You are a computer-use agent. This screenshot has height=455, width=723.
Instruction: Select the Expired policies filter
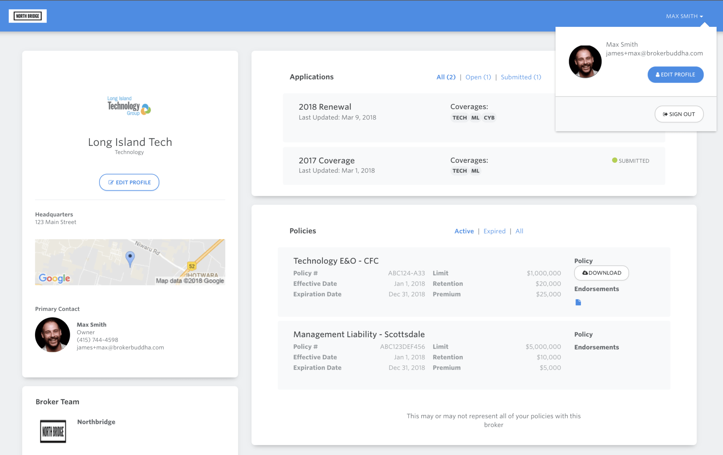click(494, 231)
